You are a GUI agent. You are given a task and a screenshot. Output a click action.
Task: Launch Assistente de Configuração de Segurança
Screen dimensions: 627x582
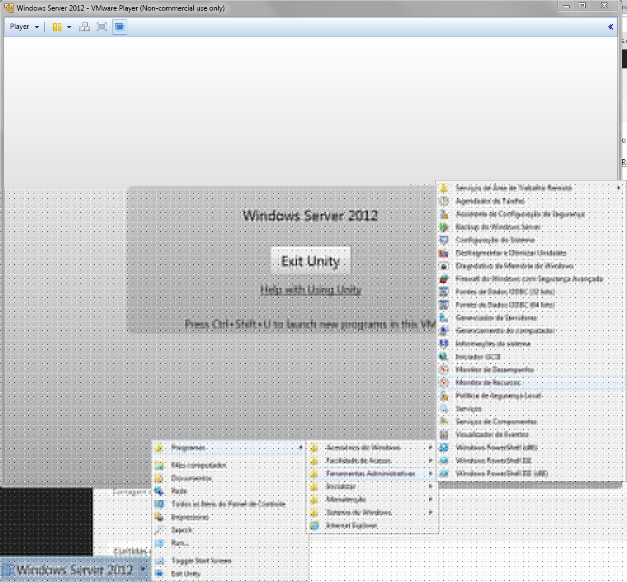530,214
